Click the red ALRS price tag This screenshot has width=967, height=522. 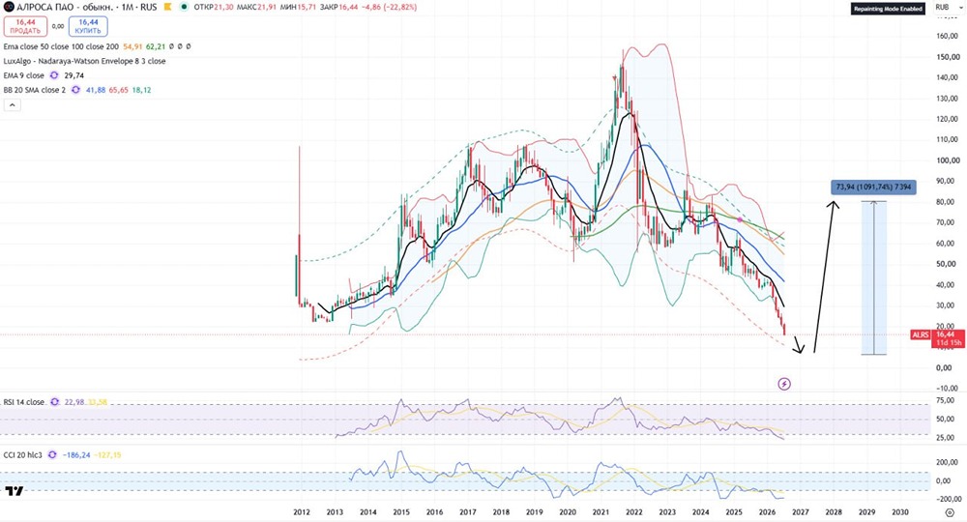point(921,334)
